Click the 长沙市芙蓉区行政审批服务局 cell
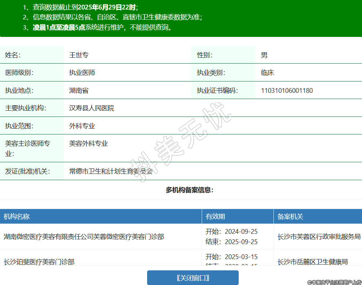The image size is (362, 285). point(319,237)
